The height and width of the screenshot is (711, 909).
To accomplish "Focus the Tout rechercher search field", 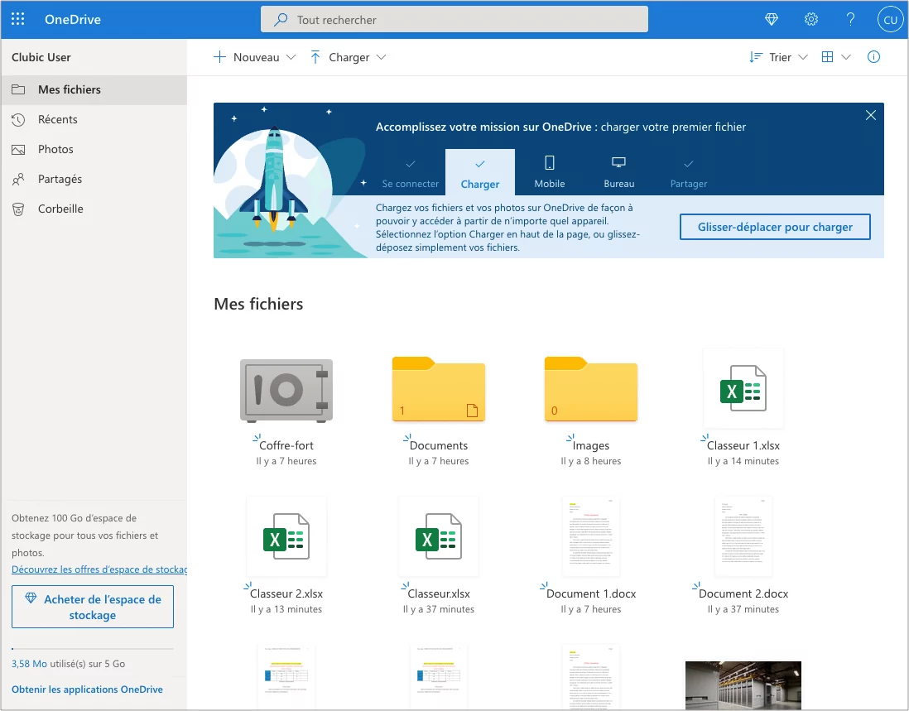I will tap(454, 20).
